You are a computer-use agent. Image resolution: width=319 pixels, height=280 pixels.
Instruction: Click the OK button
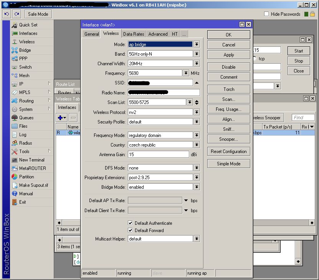tap(229, 35)
